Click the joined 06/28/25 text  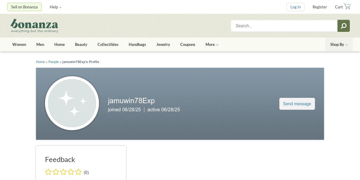point(124,110)
